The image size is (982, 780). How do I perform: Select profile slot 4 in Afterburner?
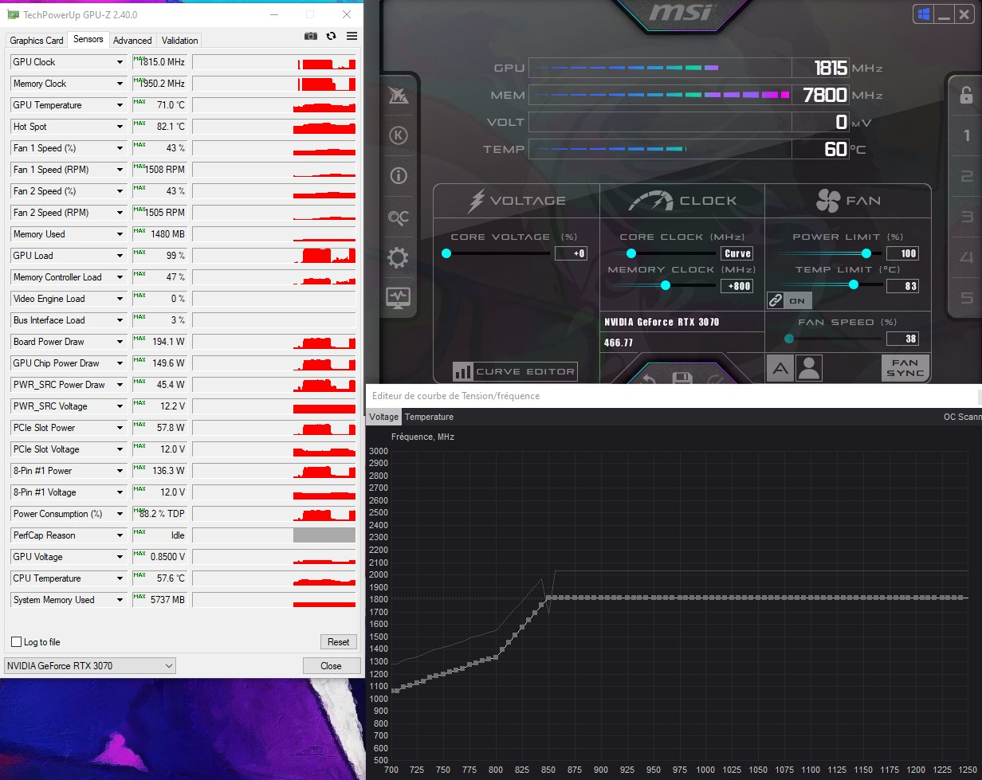967,257
